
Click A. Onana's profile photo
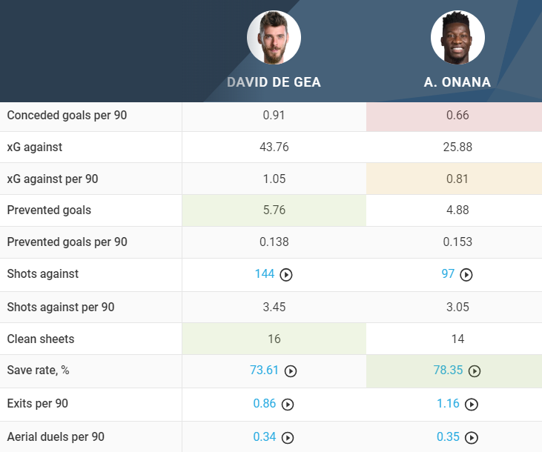click(457, 37)
